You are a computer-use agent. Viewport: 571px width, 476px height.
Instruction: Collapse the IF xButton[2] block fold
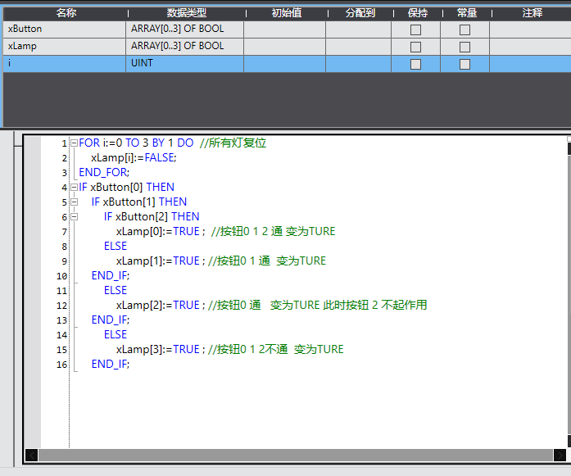click(x=74, y=217)
